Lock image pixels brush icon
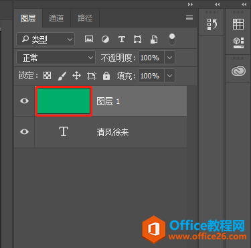Screen dimensions: 251x248 (x=62, y=76)
